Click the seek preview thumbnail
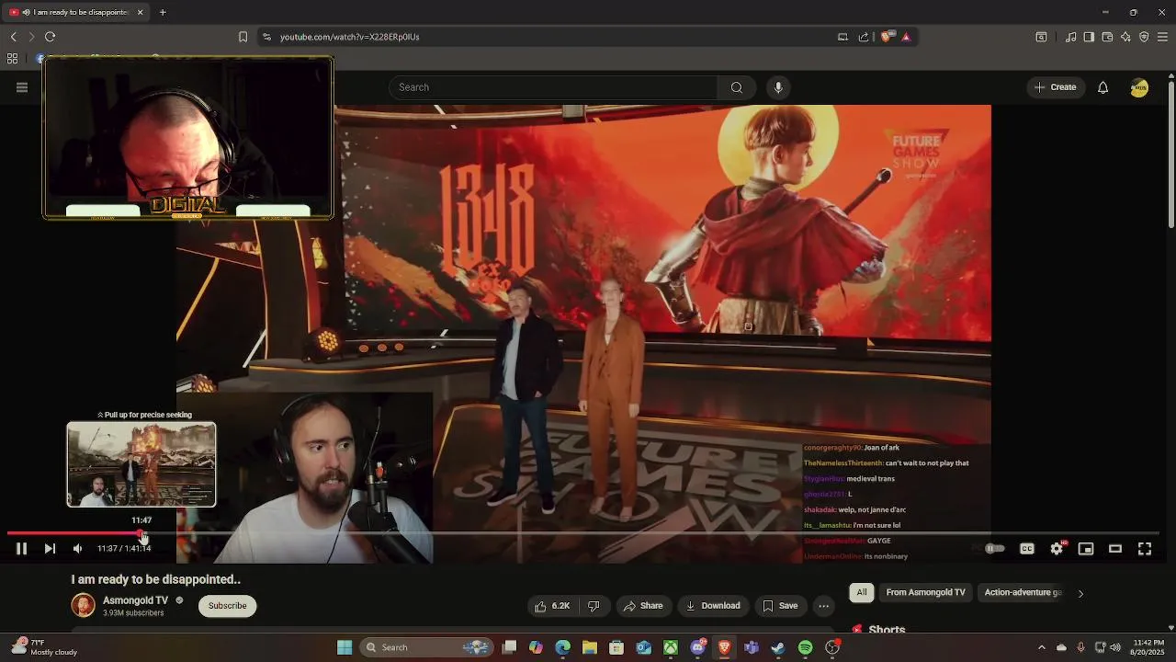This screenshot has height=662, width=1176. [141, 464]
